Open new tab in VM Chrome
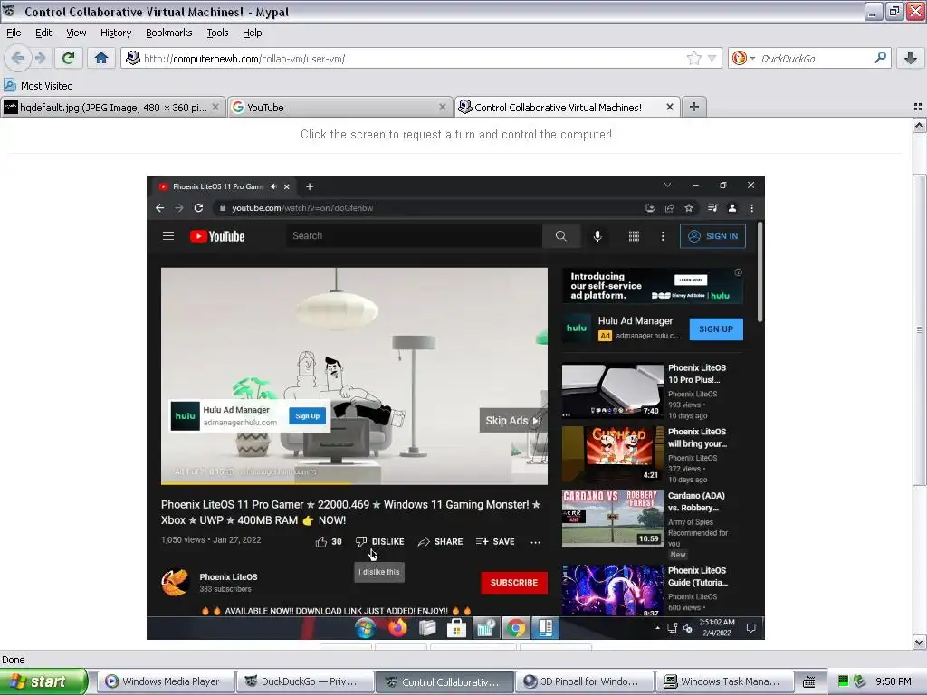 click(310, 186)
